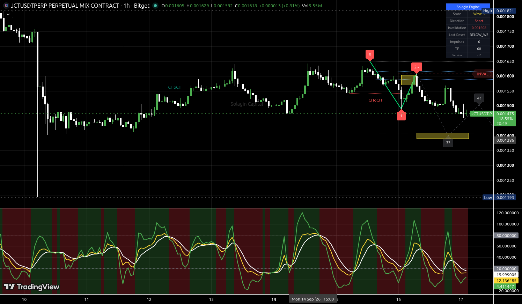Click the 20.000000 oscillator level label
The width and height of the screenshot is (522, 304).
[x=506, y=269]
